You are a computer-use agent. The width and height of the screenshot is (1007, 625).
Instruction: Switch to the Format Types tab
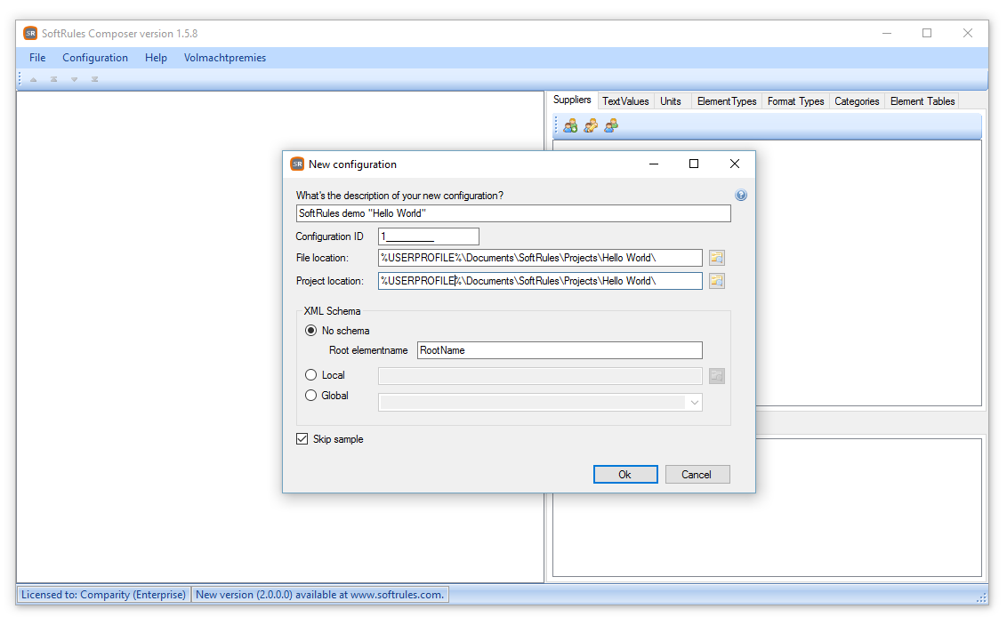pos(795,101)
